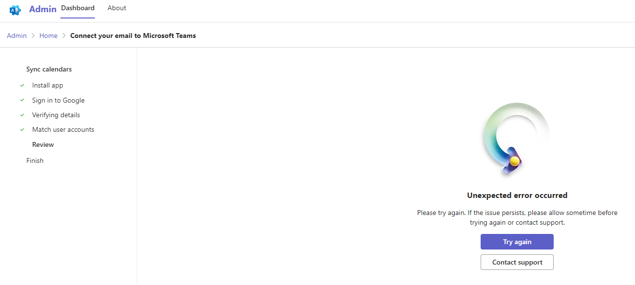This screenshot has height=285, width=635.
Task: Go to Admin in the breadcrumb
Action: pos(17,36)
